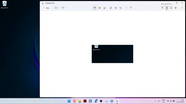Image resolution: width=186 pixels, height=104 pixels.
Task: Start a New snip
Action: (x=46, y=8)
